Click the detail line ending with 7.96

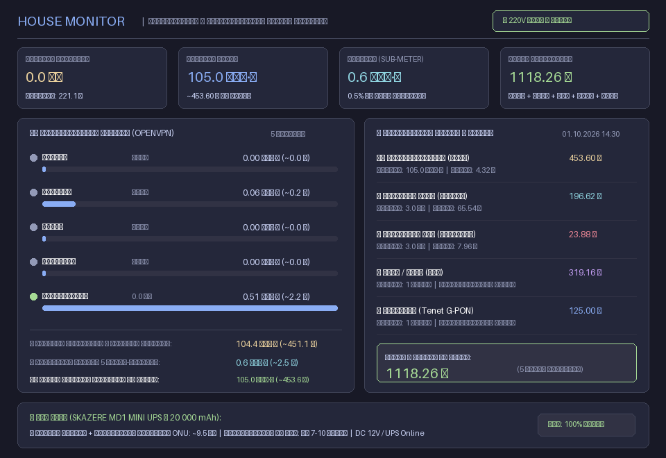point(427,247)
